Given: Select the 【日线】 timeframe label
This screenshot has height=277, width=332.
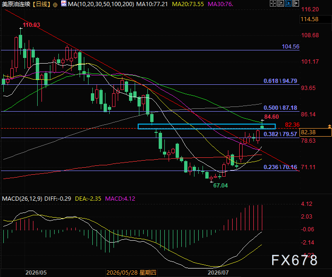Looking at the screenshot, I should 42,4.
